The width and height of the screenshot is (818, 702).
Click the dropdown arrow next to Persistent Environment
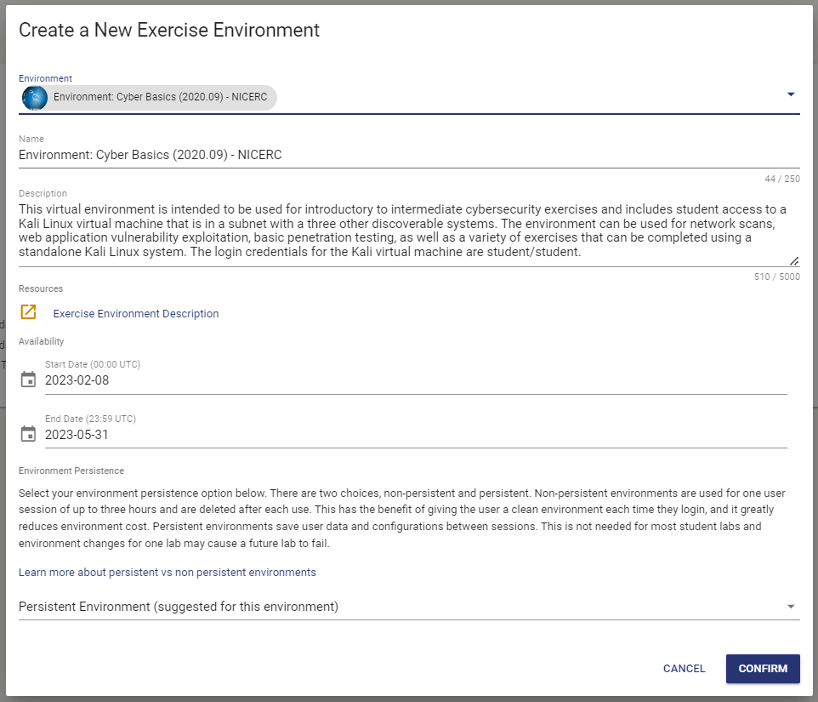(790, 606)
